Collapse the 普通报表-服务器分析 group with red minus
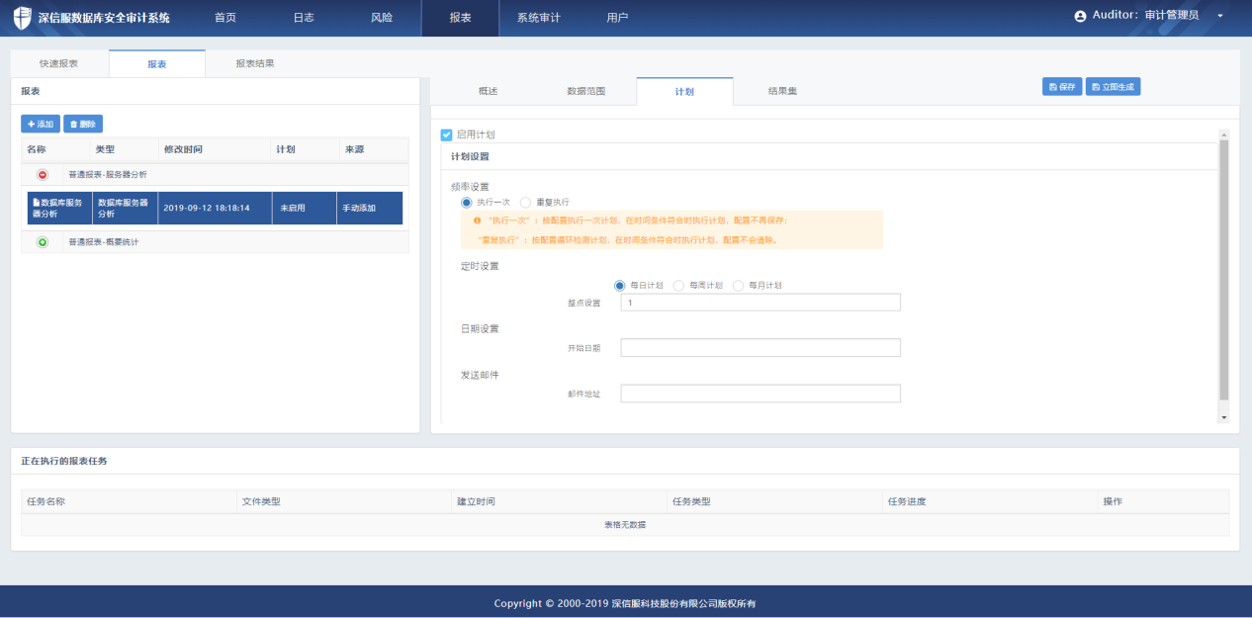The width and height of the screenshot is (1252, 618). 43,174
